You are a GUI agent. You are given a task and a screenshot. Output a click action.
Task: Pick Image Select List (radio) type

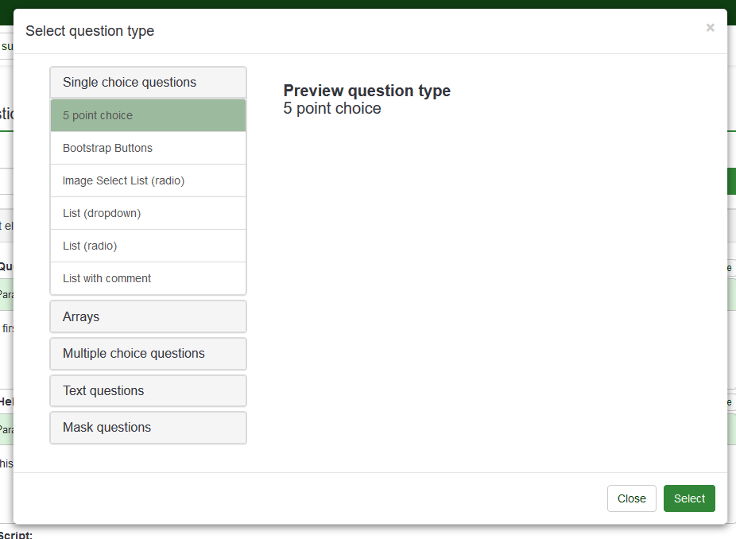pyautogui.click(x=148, y=180)
